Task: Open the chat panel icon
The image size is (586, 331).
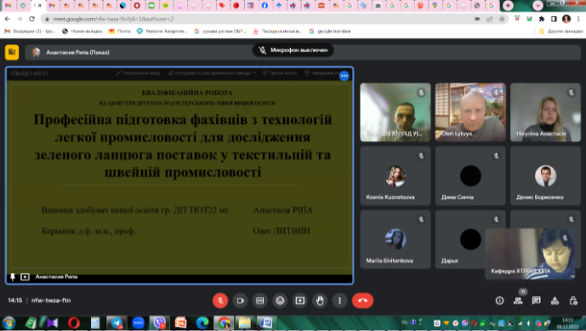Action: coord(537,300)
